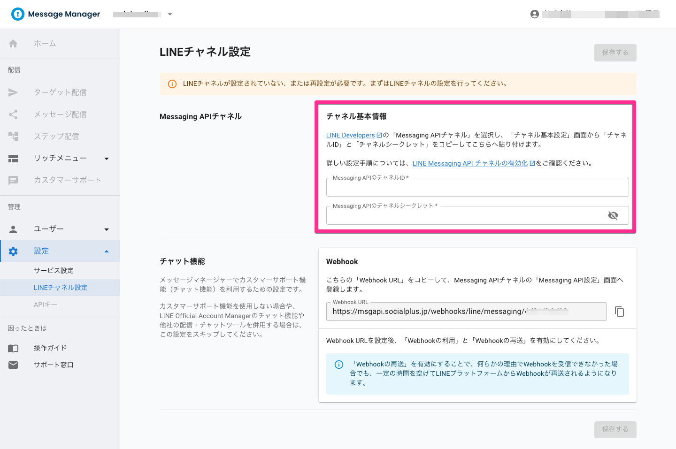
Task: Click the gear icon for 設定
Action: pyautogui.click(x=13, y=251)
